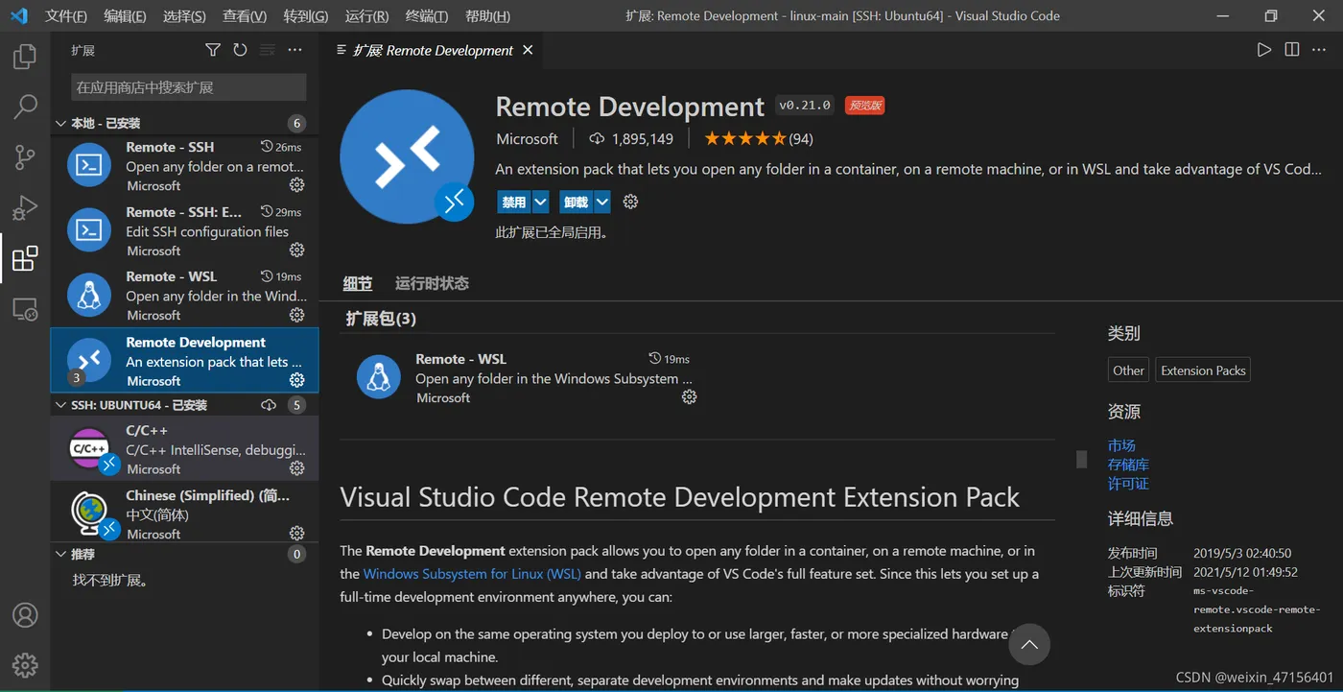The image size is (1343, 692).
Task: Split the editor to the right
Action: 1292,50
